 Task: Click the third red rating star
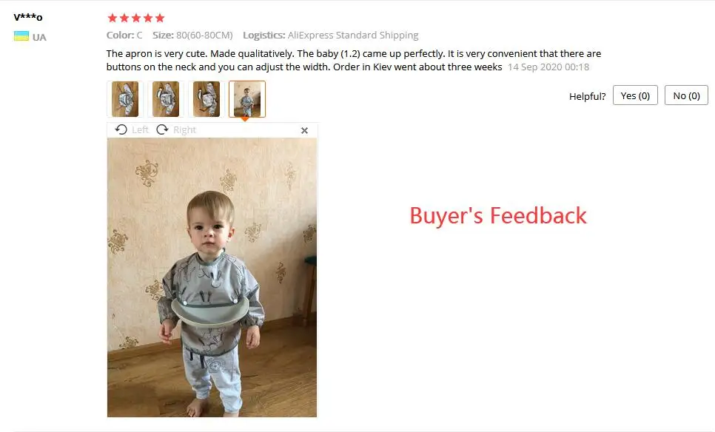136,18
